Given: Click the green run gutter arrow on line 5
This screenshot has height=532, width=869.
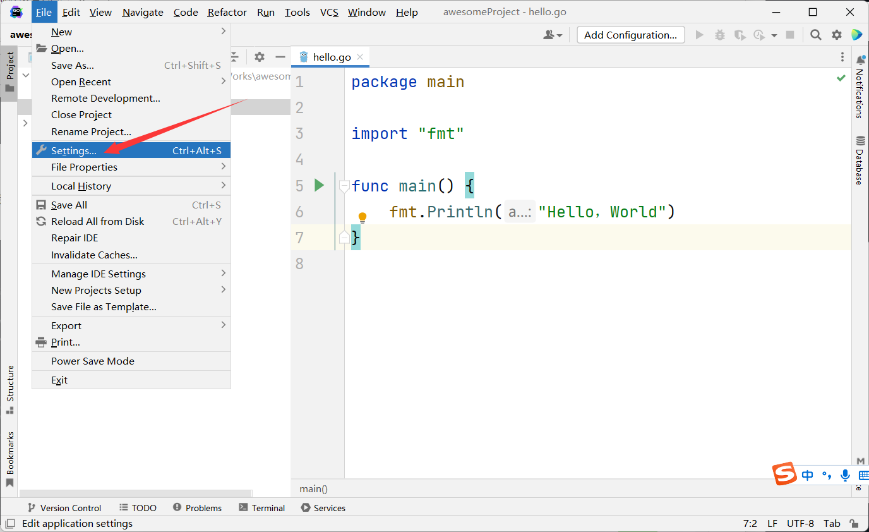Looking at the screenshot, I should click(x=319, y=185).
